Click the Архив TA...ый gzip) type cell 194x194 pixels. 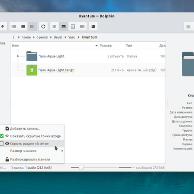pyautogui.click(x=142, y=70)
